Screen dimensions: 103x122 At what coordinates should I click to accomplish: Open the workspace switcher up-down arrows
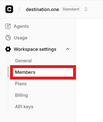coord(86,9)
